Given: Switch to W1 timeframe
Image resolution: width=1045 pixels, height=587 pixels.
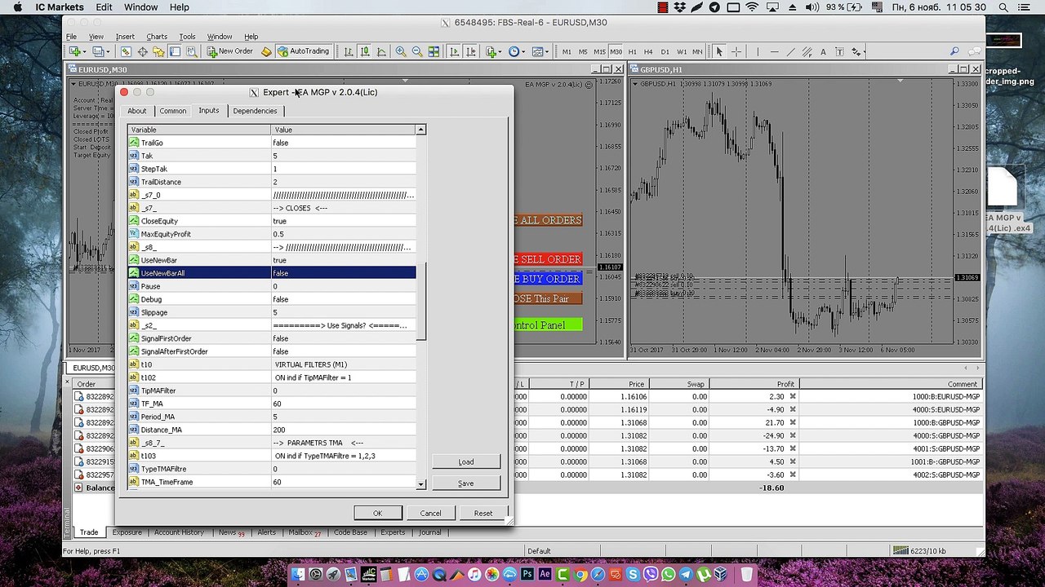Looking at the screenshot, I should pyautogui.click(x=682, y=51).
